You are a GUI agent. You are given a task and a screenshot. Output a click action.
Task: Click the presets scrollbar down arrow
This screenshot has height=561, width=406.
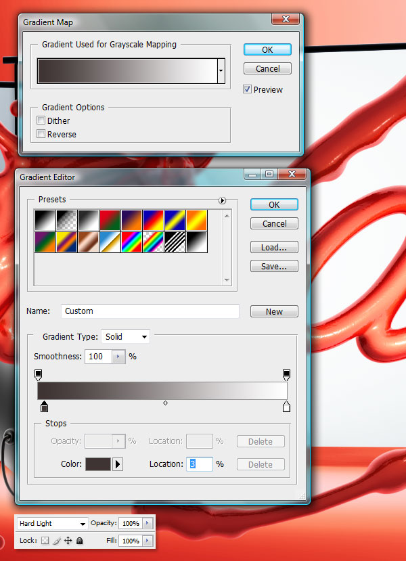227,279
